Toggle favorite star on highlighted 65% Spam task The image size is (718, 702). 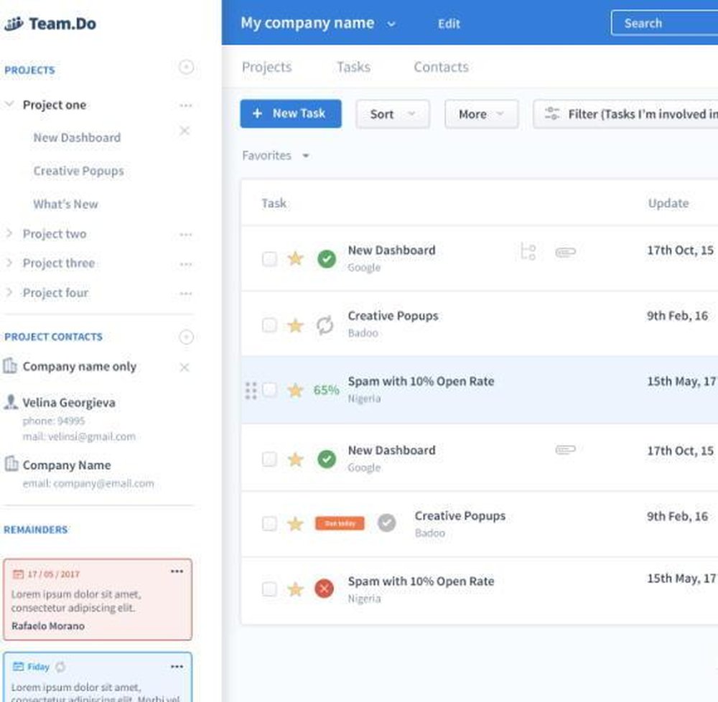point(295,390)
